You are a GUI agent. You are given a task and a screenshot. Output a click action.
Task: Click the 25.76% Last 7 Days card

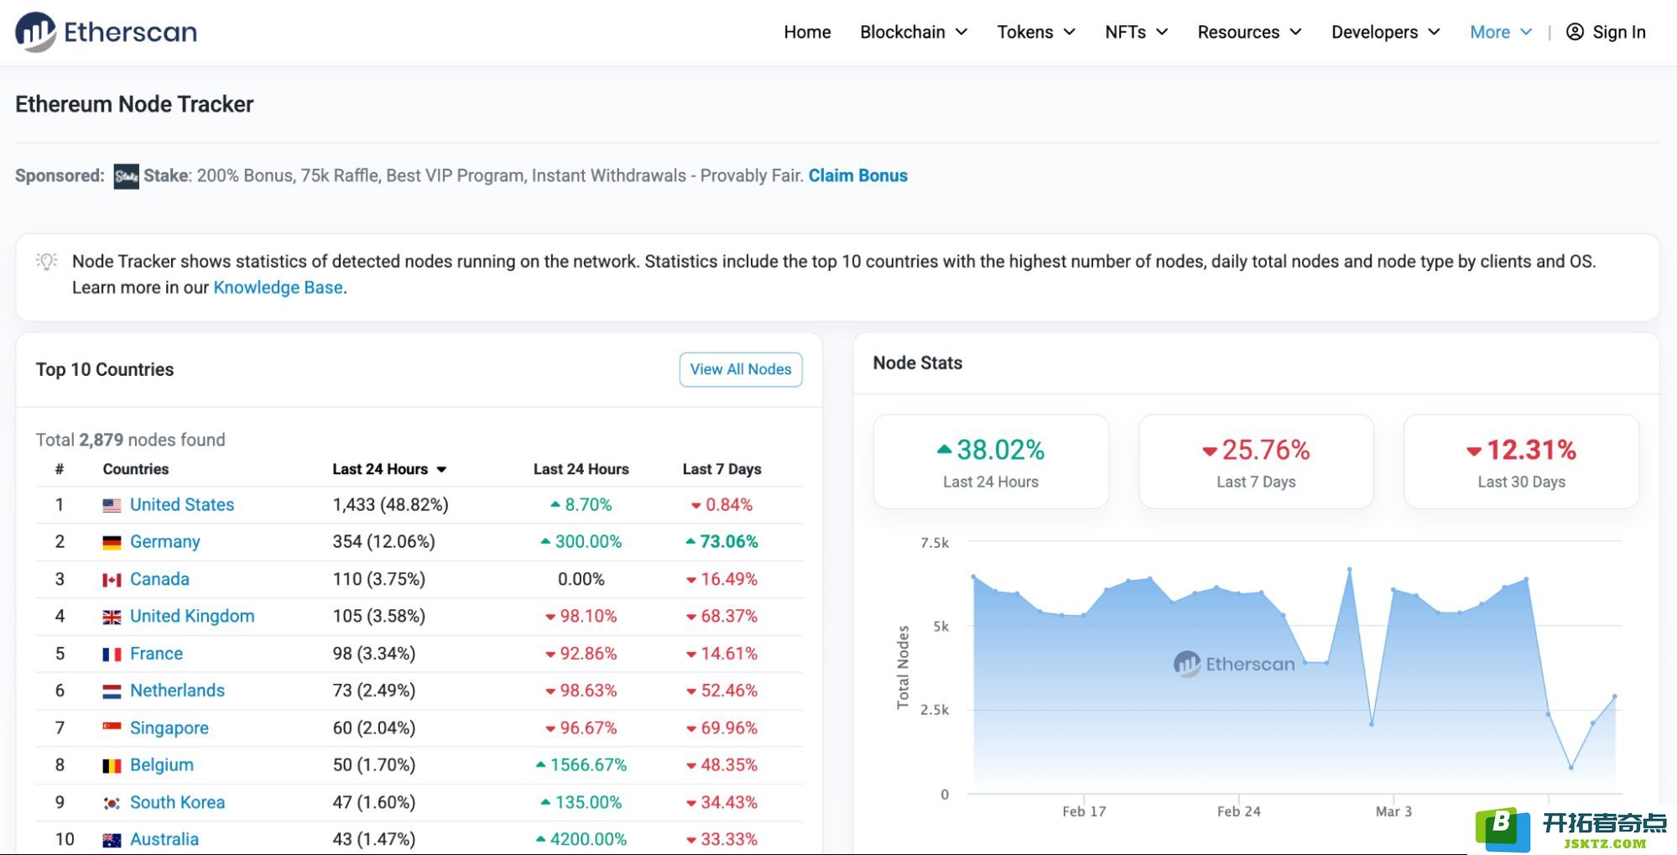1256,461
